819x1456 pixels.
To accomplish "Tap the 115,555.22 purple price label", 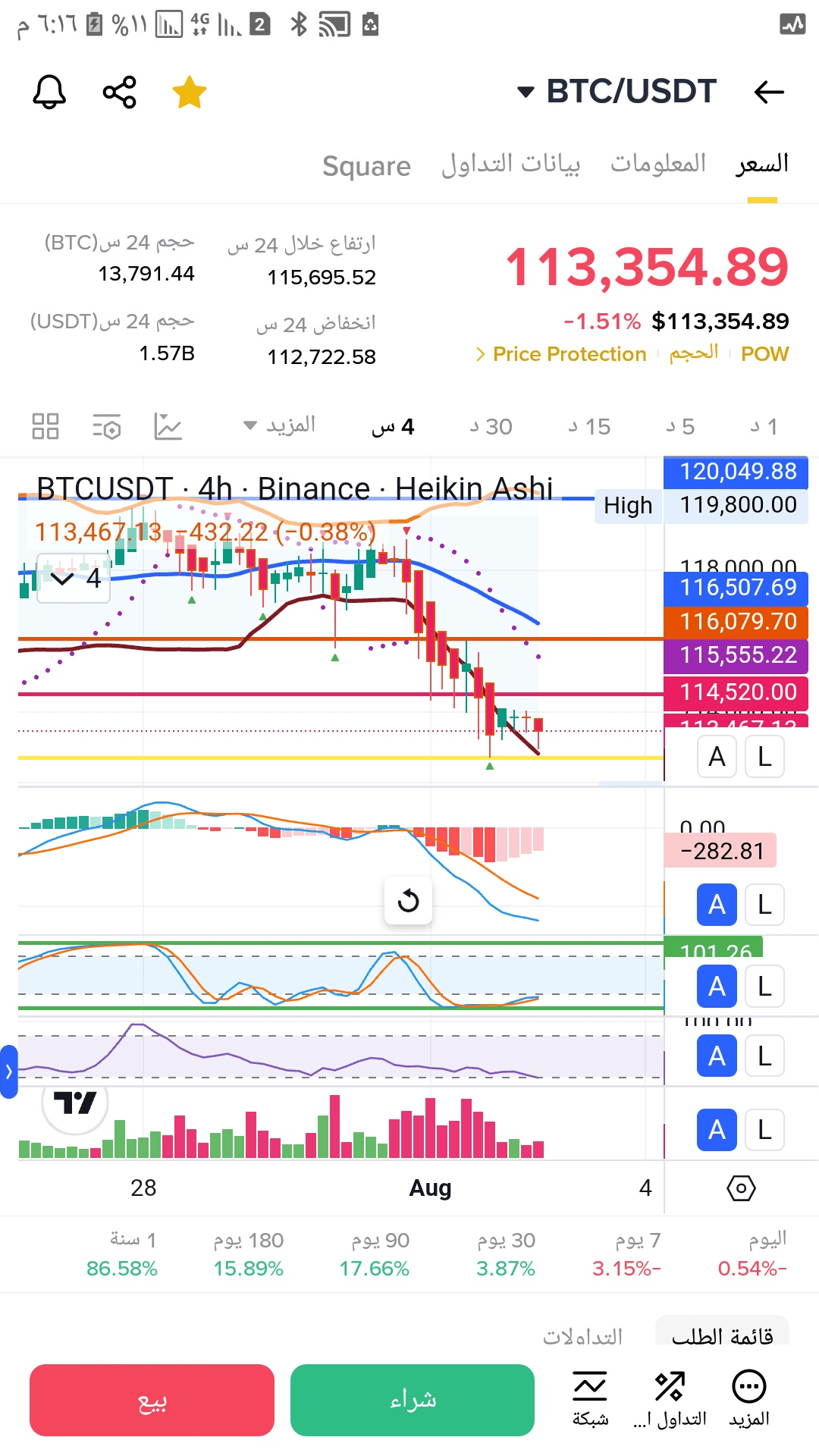I will click(x=736, y=655).
